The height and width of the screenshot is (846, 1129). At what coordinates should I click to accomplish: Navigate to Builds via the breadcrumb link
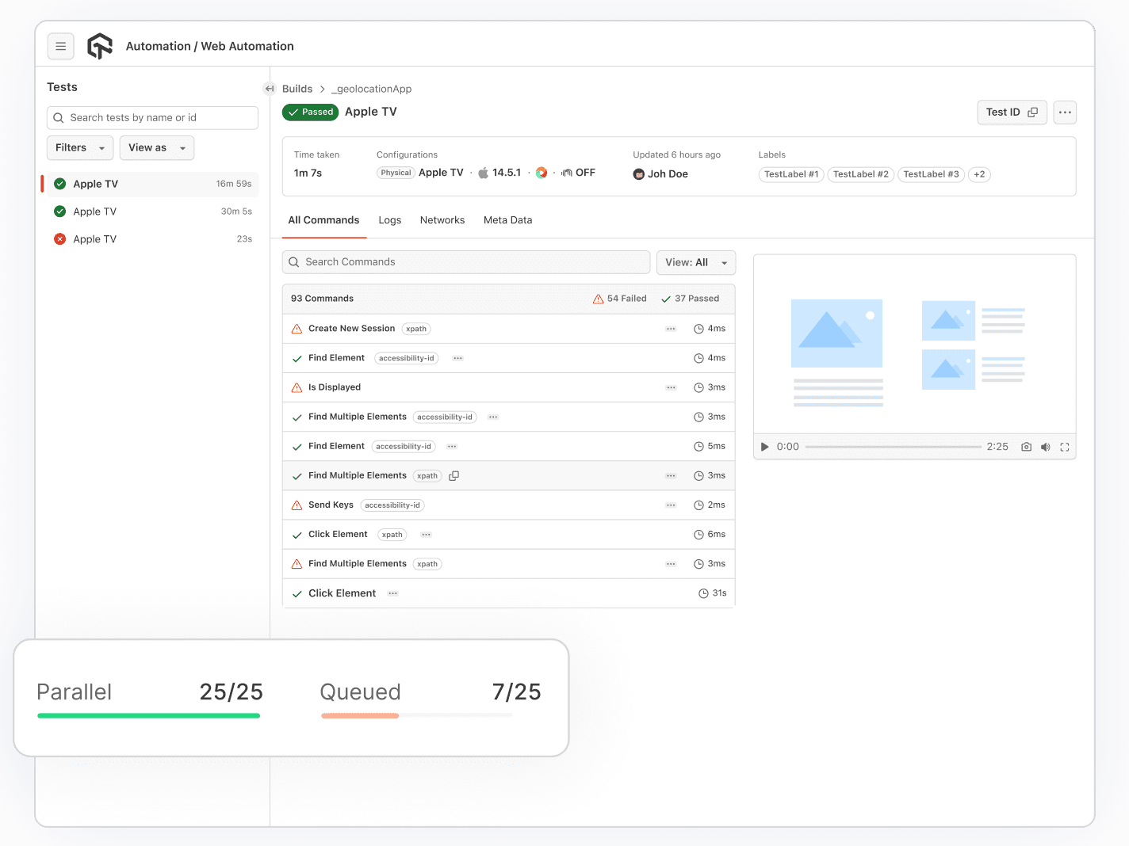point(297,89)
